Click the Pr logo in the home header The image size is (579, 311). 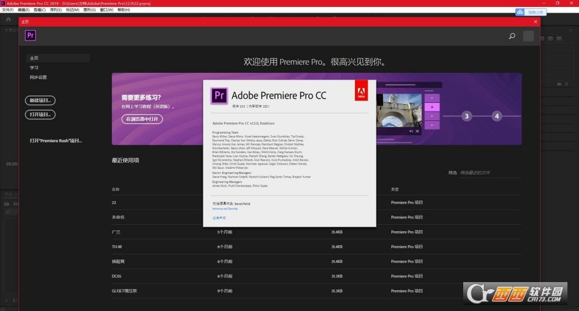point(30,35)
